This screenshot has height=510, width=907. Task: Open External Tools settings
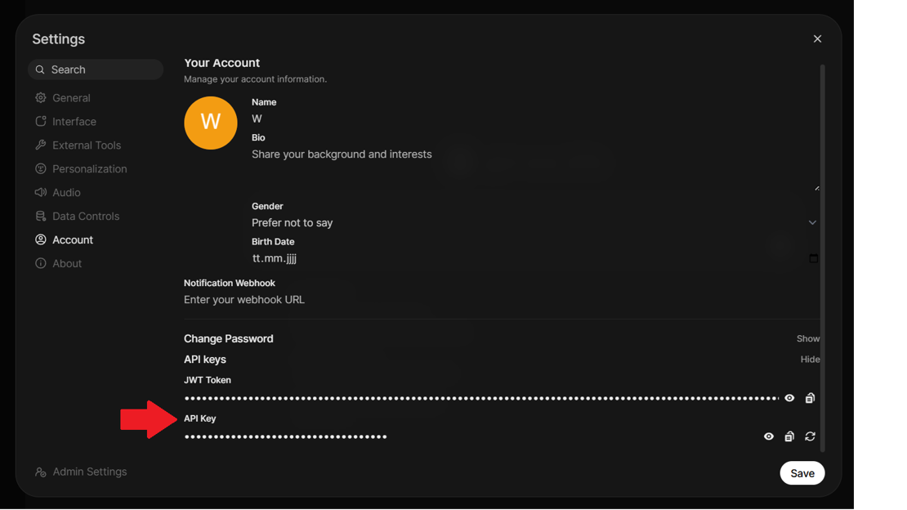tap(86, 145)
